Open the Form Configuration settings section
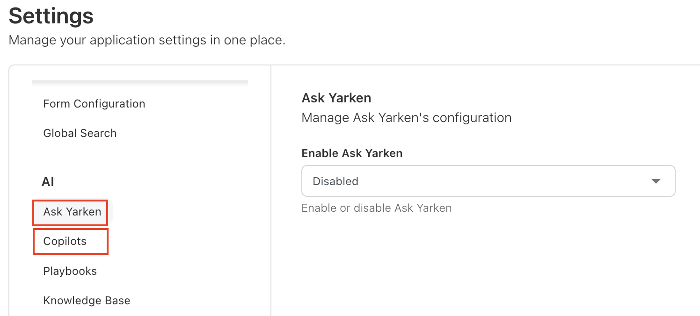The image size is (700, 316). (94, 104)
